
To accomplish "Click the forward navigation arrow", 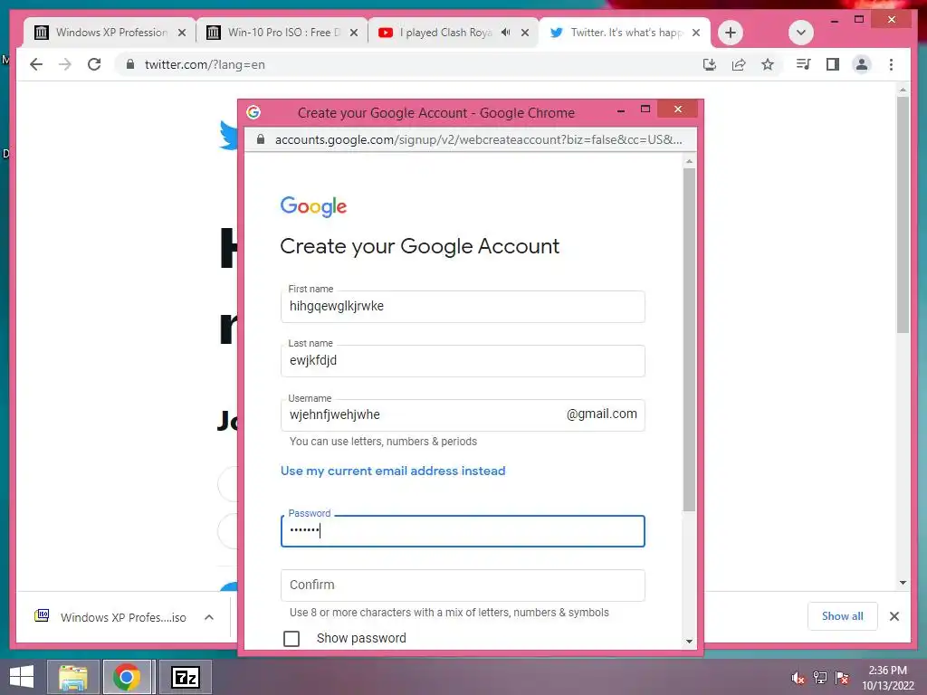I will [x=65, y=64].
